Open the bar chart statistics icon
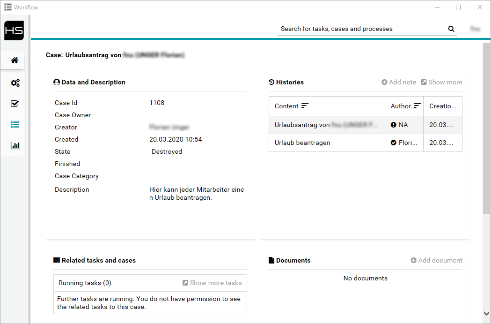Screen dimensions: 491x324 [x=15, y=145]
